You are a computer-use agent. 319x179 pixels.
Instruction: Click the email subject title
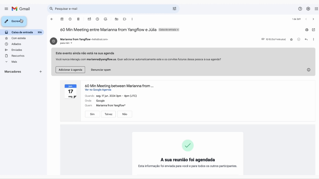point(108,30)
